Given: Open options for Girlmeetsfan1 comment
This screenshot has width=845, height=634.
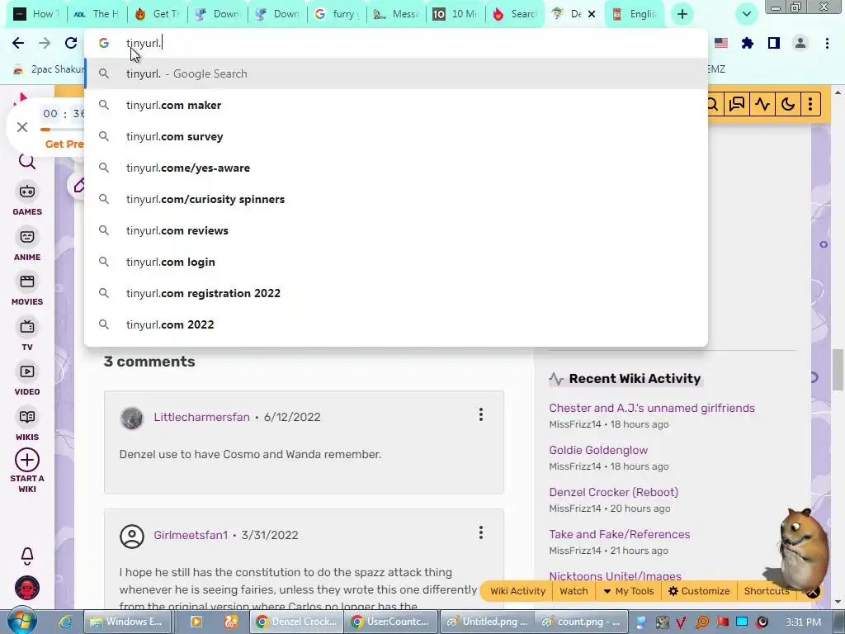Looking at the screenshot, I should pyautogui.click(x=481, y=532).
